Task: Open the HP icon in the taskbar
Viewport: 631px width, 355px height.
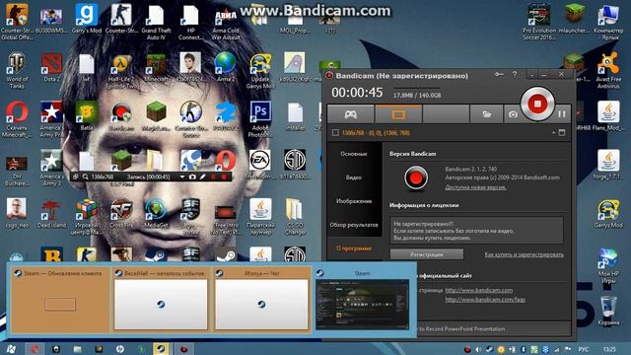Action: click(x=119, y=348)
